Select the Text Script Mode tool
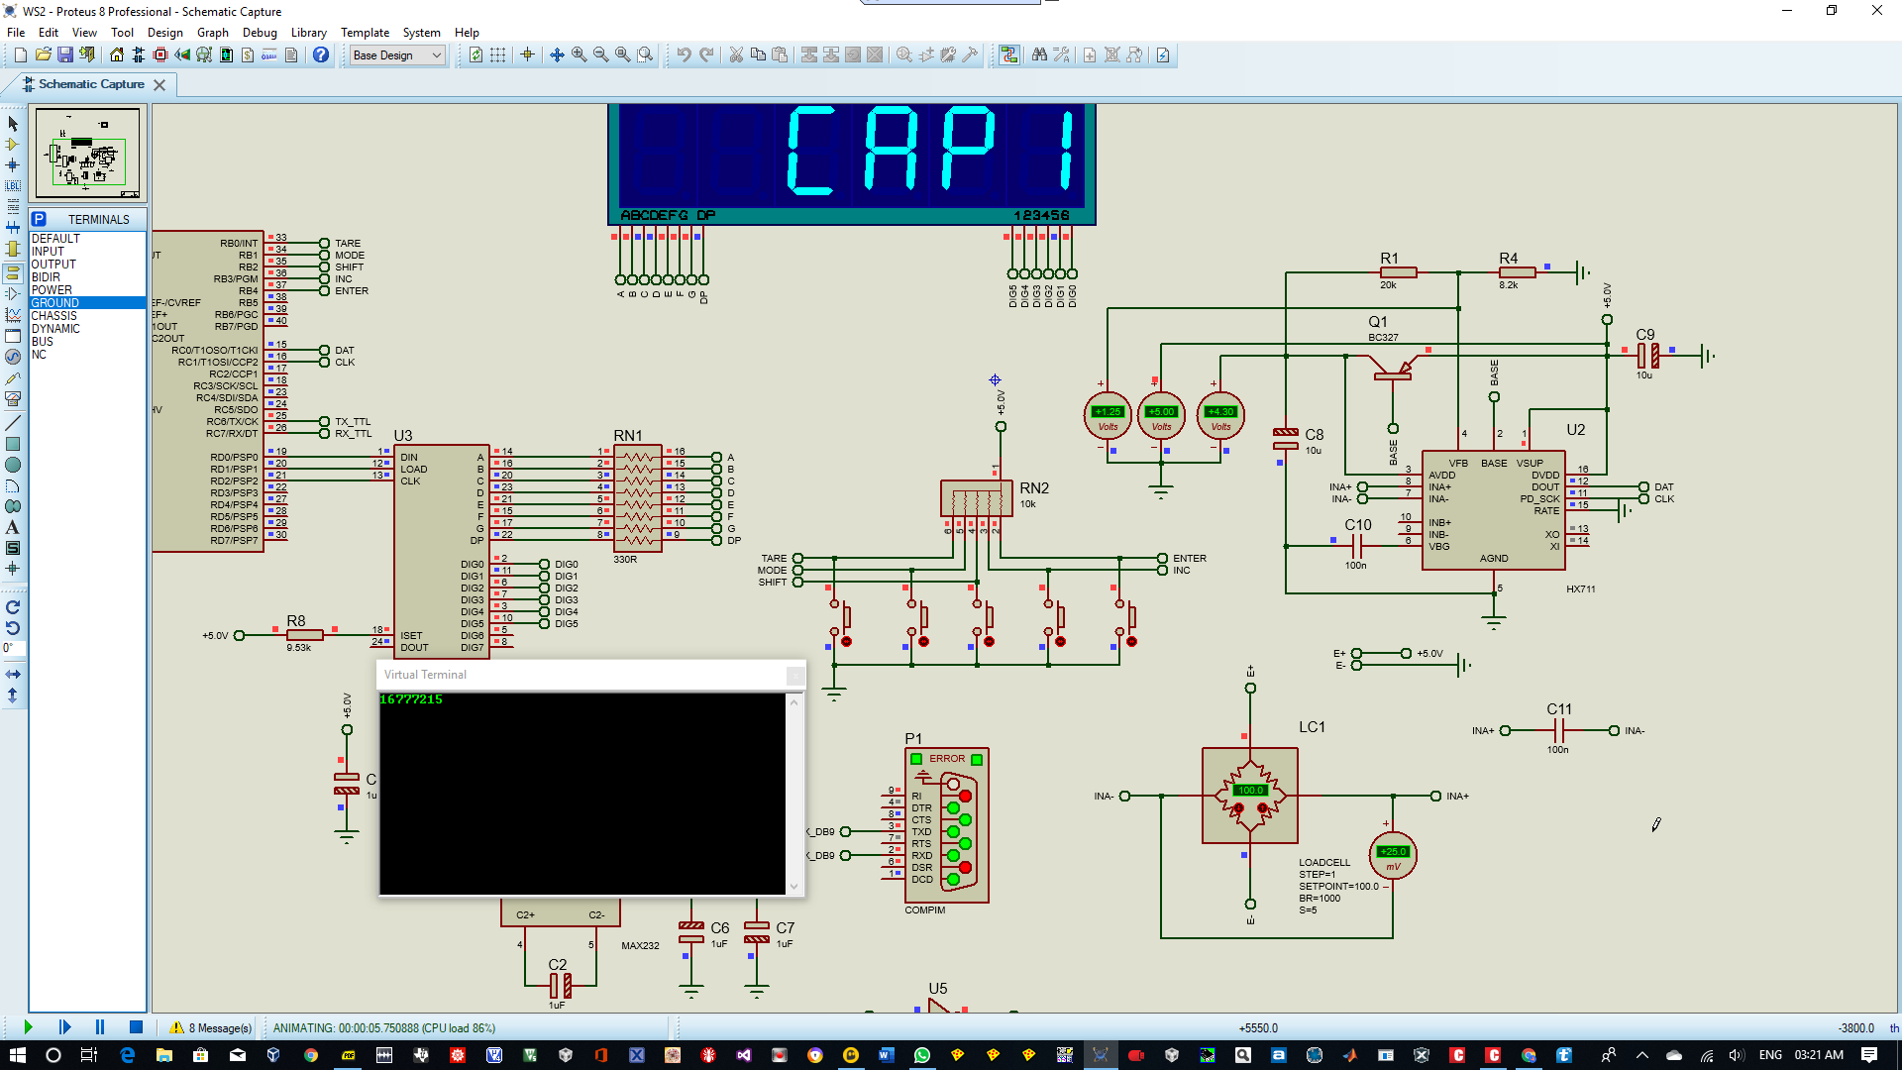 click(13, 207)
